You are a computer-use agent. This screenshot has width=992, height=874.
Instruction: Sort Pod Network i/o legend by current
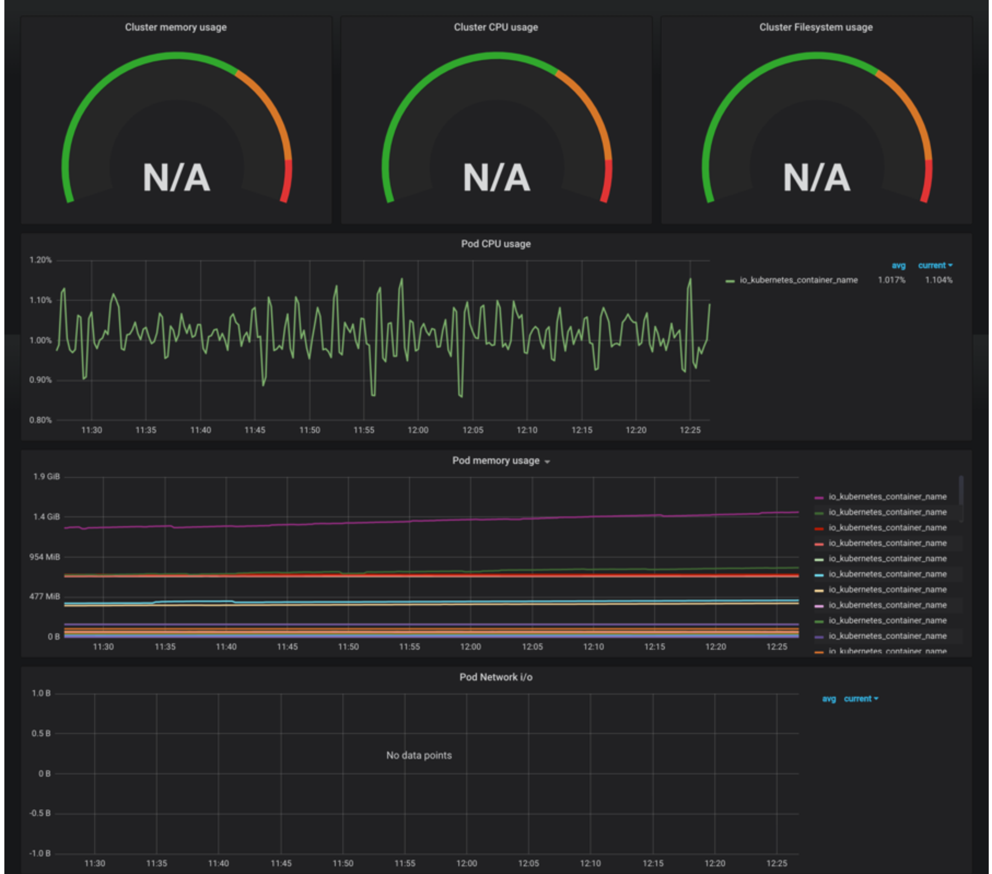coord(861,698)
